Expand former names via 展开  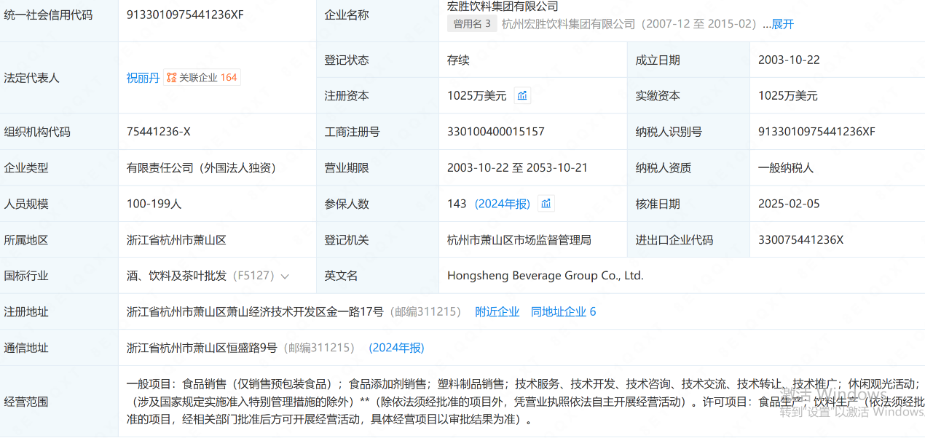pos(782,24)
